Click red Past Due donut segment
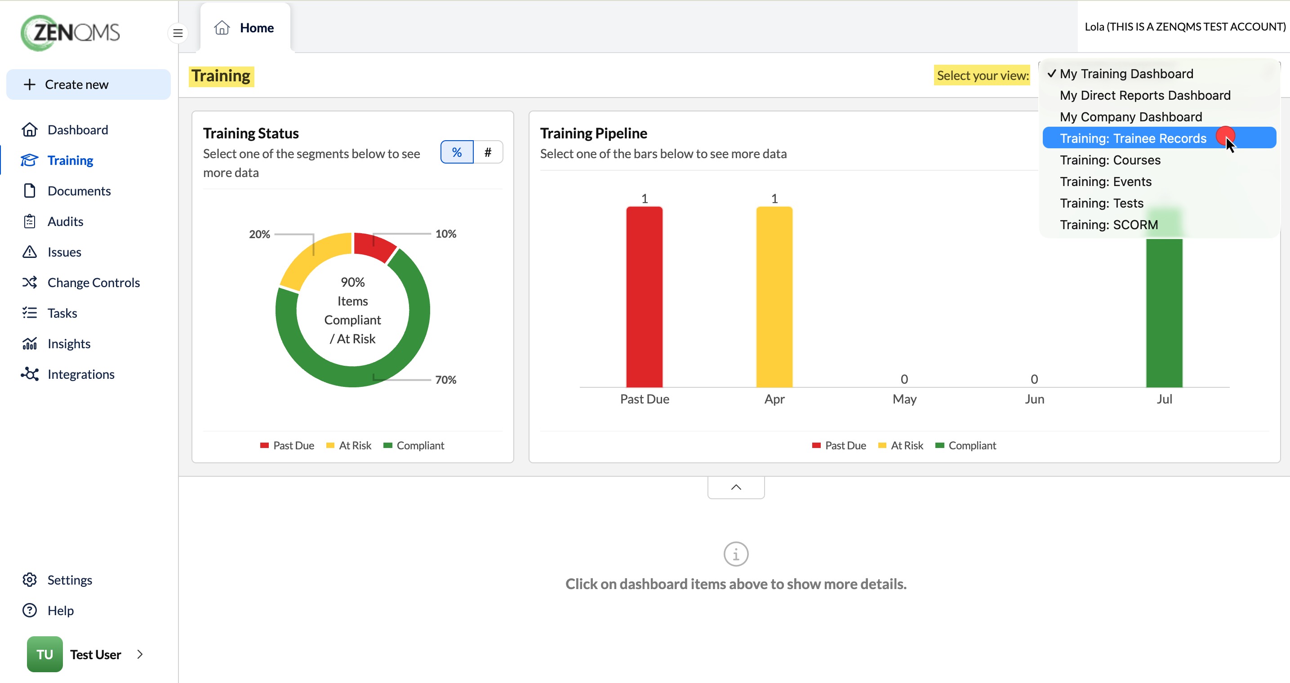The height and width of the screenshot is (683, 1290). [374, 246]
